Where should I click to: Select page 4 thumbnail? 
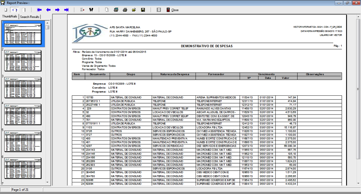pos(23,115)
